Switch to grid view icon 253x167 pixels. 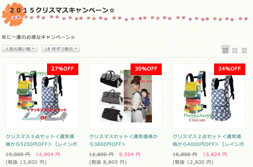[x=225, y=50]
